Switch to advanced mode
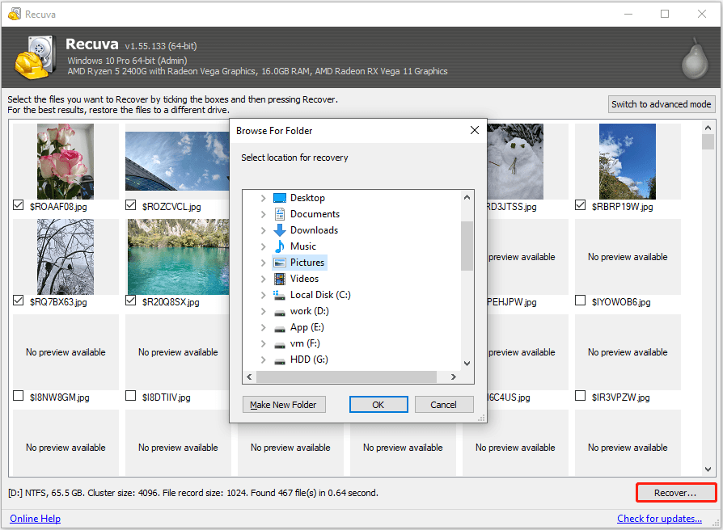 point(662,104)
